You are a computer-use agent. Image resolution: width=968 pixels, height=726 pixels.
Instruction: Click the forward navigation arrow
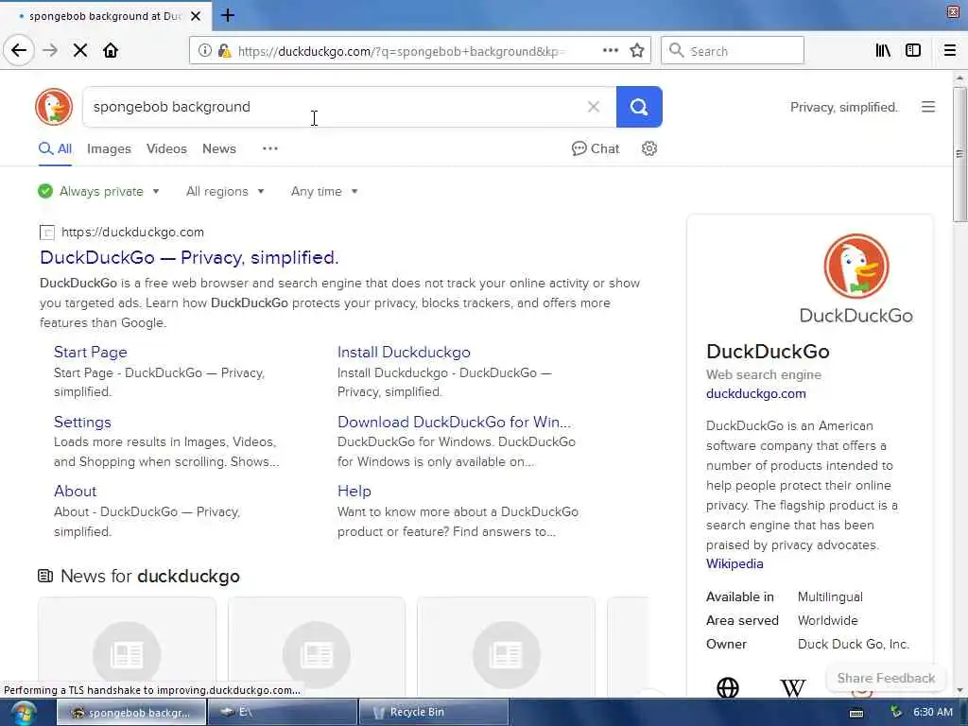(x=50, y=50)
